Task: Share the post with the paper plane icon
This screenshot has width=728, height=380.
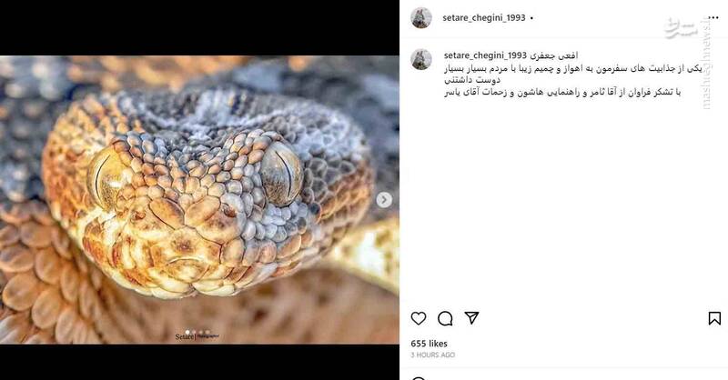Action: [x=471, y=318]
